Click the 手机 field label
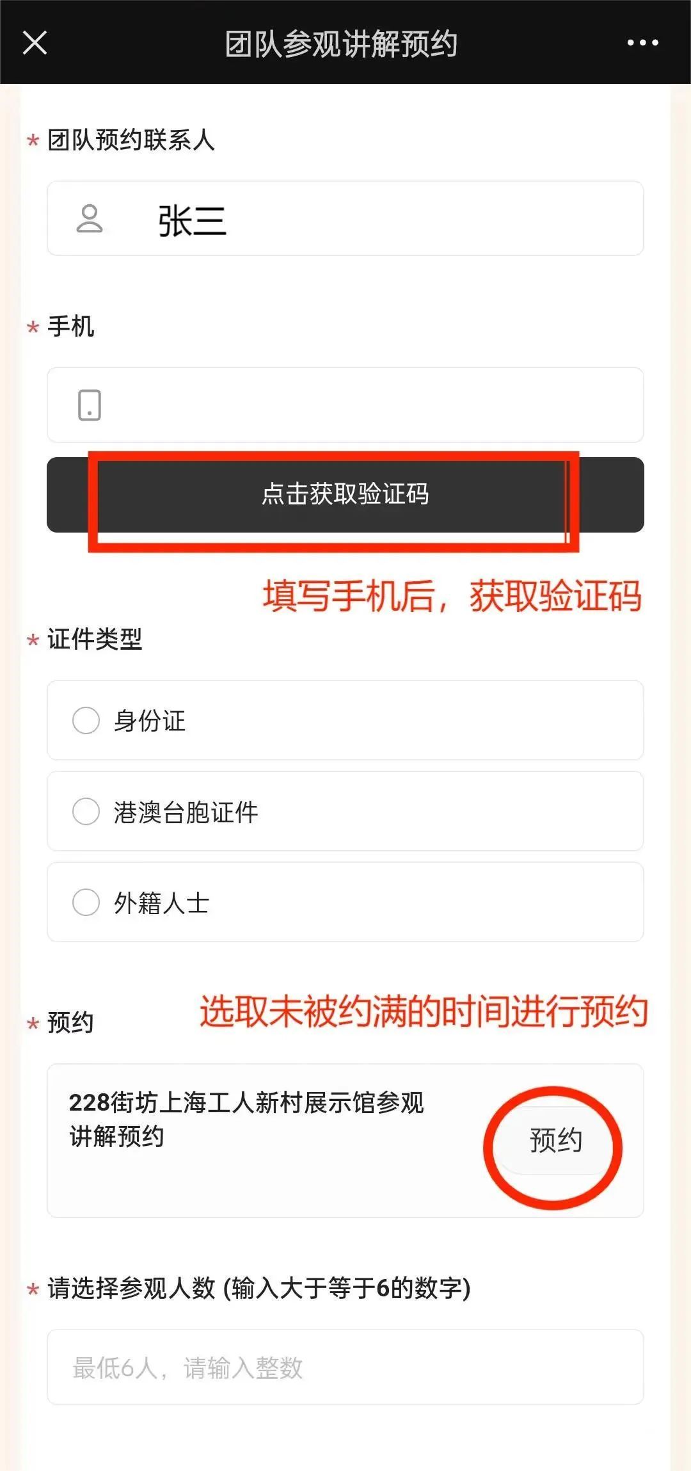Screen dimensions: 691x1471 (71, 326)
